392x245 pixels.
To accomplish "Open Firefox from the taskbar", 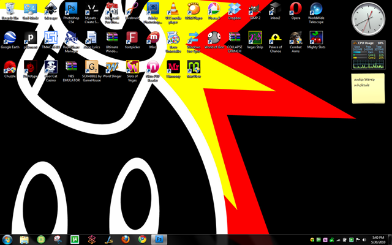I will [x=126, y=239].
